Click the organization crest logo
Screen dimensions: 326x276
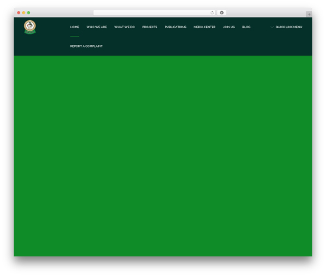[30, 27]
